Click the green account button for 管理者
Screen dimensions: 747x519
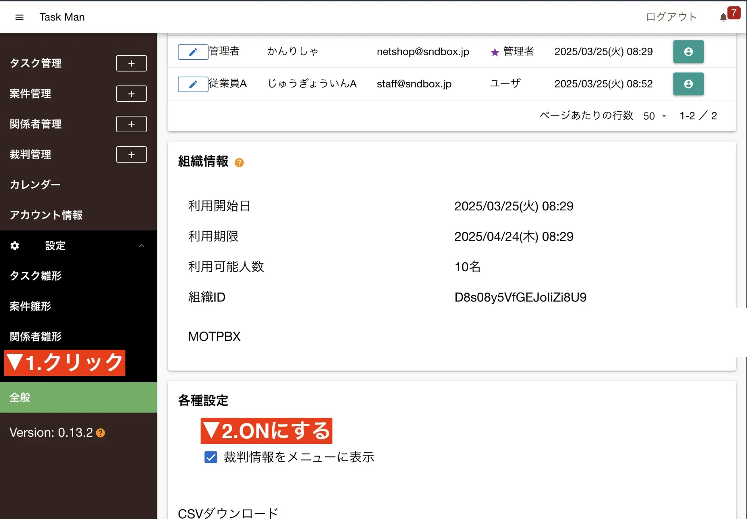pos(688,52)
